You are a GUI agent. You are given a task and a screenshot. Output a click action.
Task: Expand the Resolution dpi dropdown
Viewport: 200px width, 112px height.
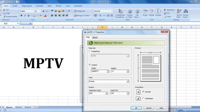(x=106, y=93)
